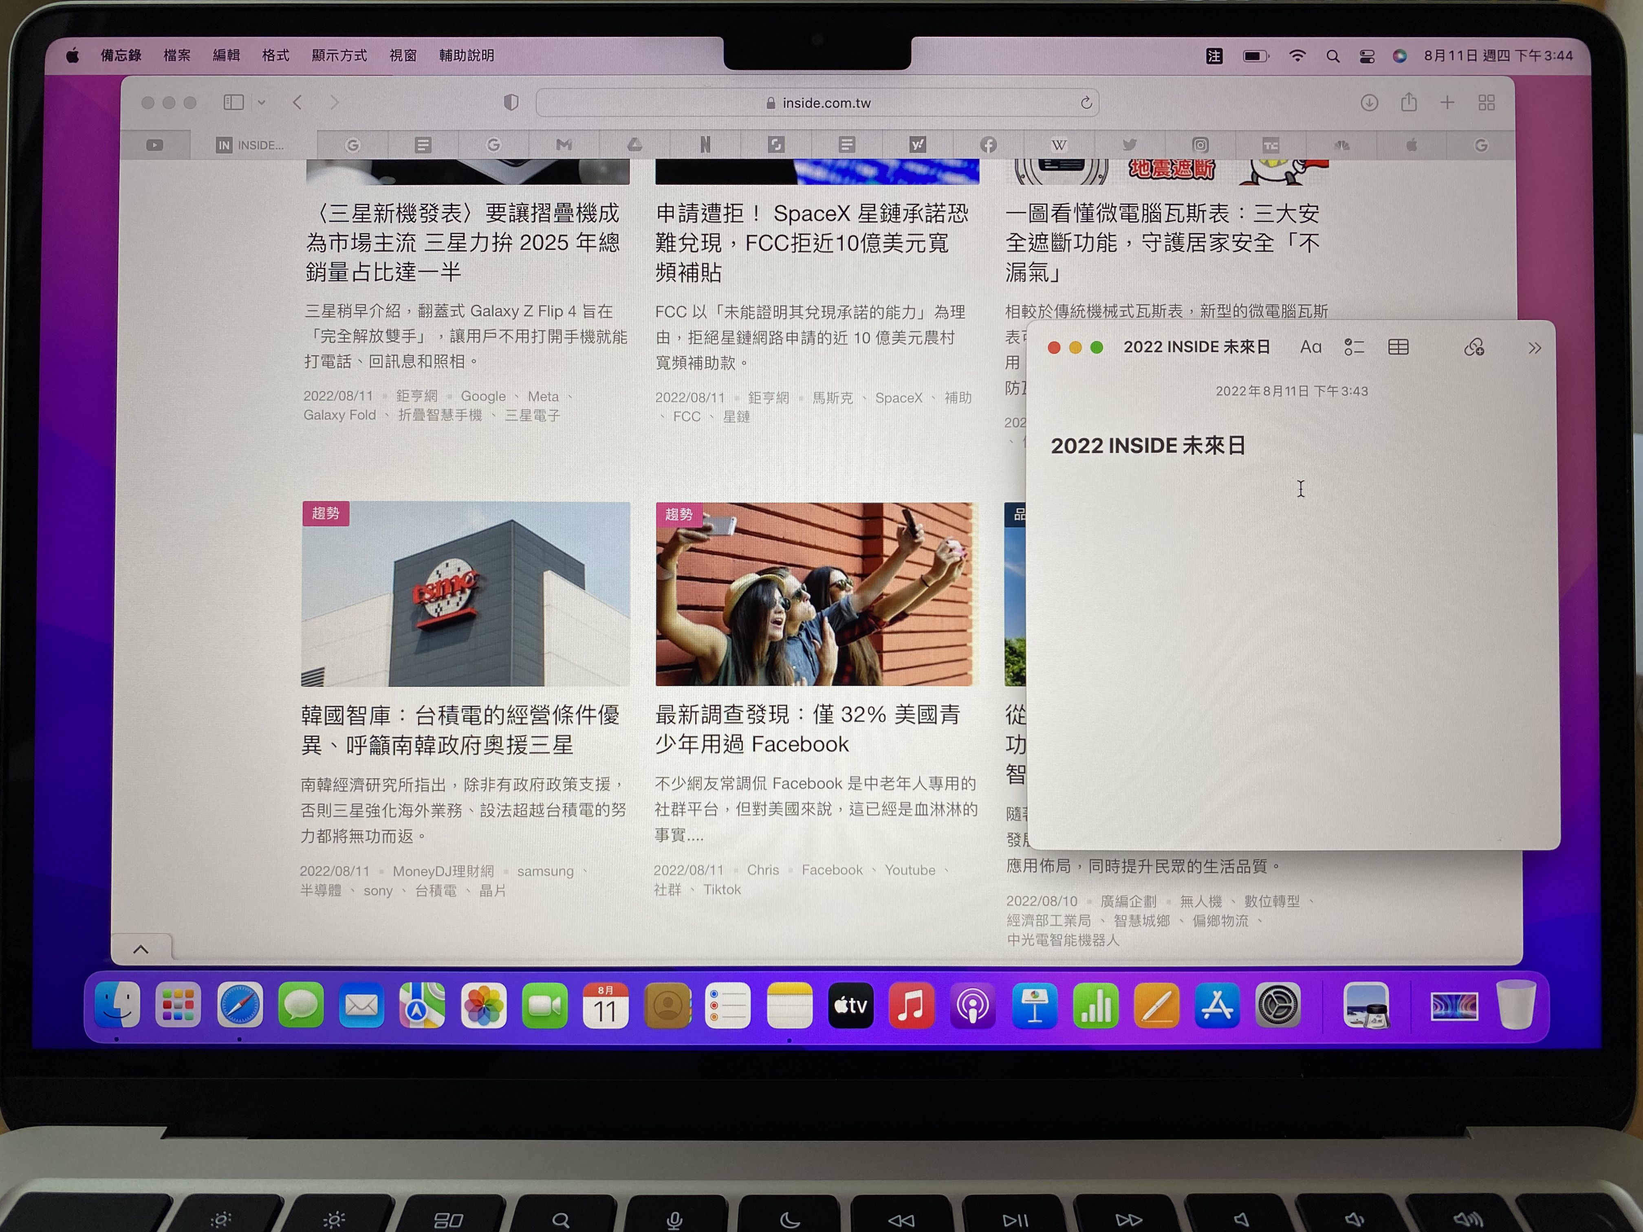This screenshot has height=1232, width=1643.
Task: Click the 鉅亨網 source under Samsung article
Action: (416, 396)
